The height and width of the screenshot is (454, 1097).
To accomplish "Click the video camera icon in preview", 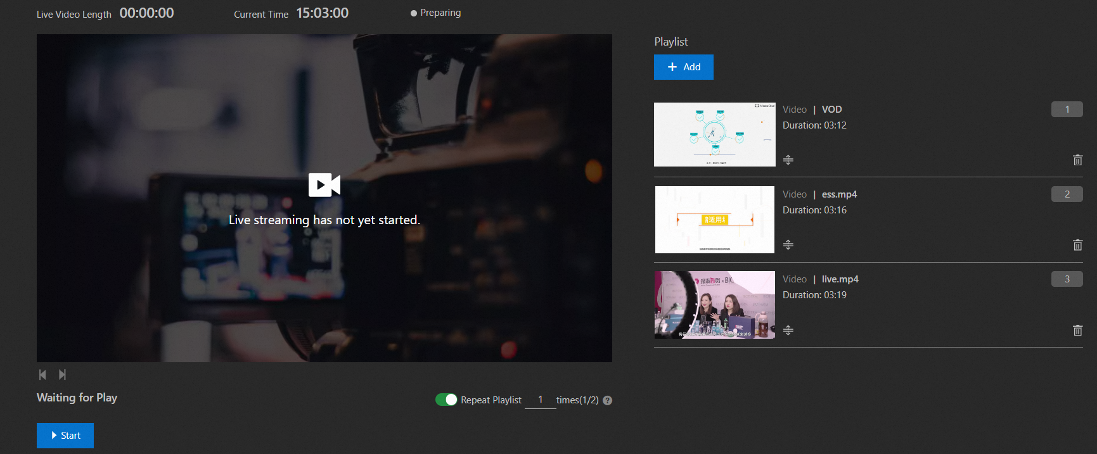I will pyautogui.click(x=324, y=185).
